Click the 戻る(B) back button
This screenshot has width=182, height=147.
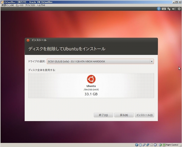pyautogui.click(x=124, y=115)
